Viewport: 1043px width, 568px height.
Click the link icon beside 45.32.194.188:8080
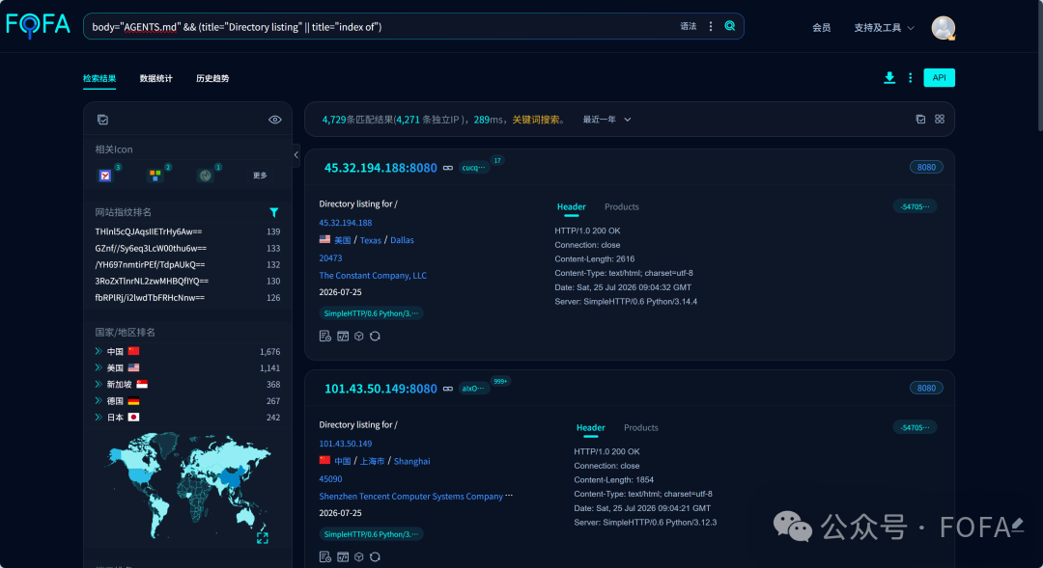click(x=448, y=168)
